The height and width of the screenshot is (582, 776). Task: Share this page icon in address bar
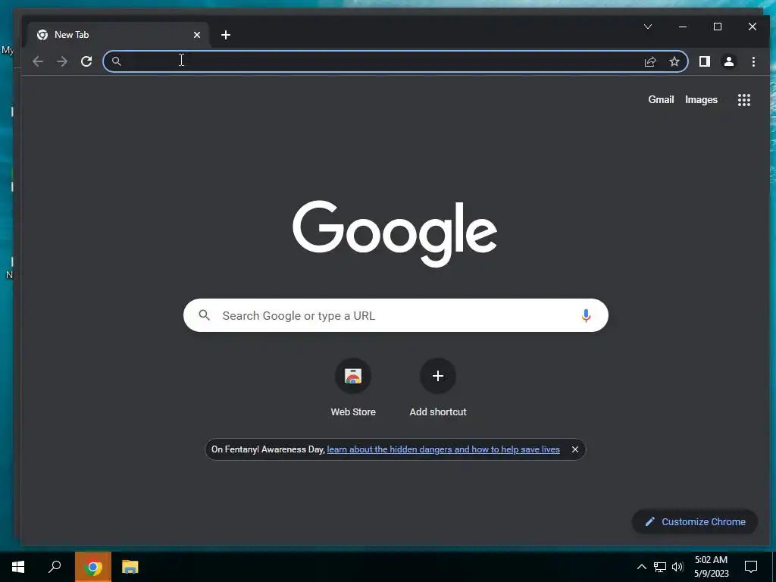click(649, 61)
